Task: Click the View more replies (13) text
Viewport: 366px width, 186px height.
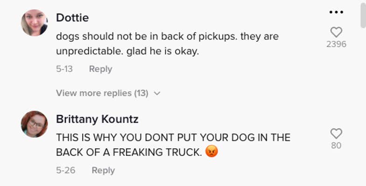Action: 102,93
